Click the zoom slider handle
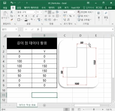This screenshot has width=115, height=111. [x=94, y=109]
